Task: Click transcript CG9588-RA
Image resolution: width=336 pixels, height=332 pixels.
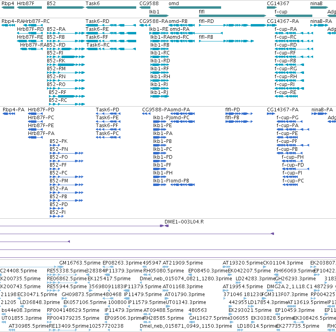Action: coord(145,25)
